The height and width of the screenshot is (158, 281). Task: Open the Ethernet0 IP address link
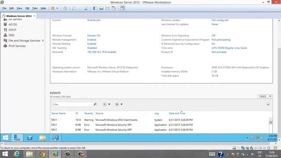point(101,52)
